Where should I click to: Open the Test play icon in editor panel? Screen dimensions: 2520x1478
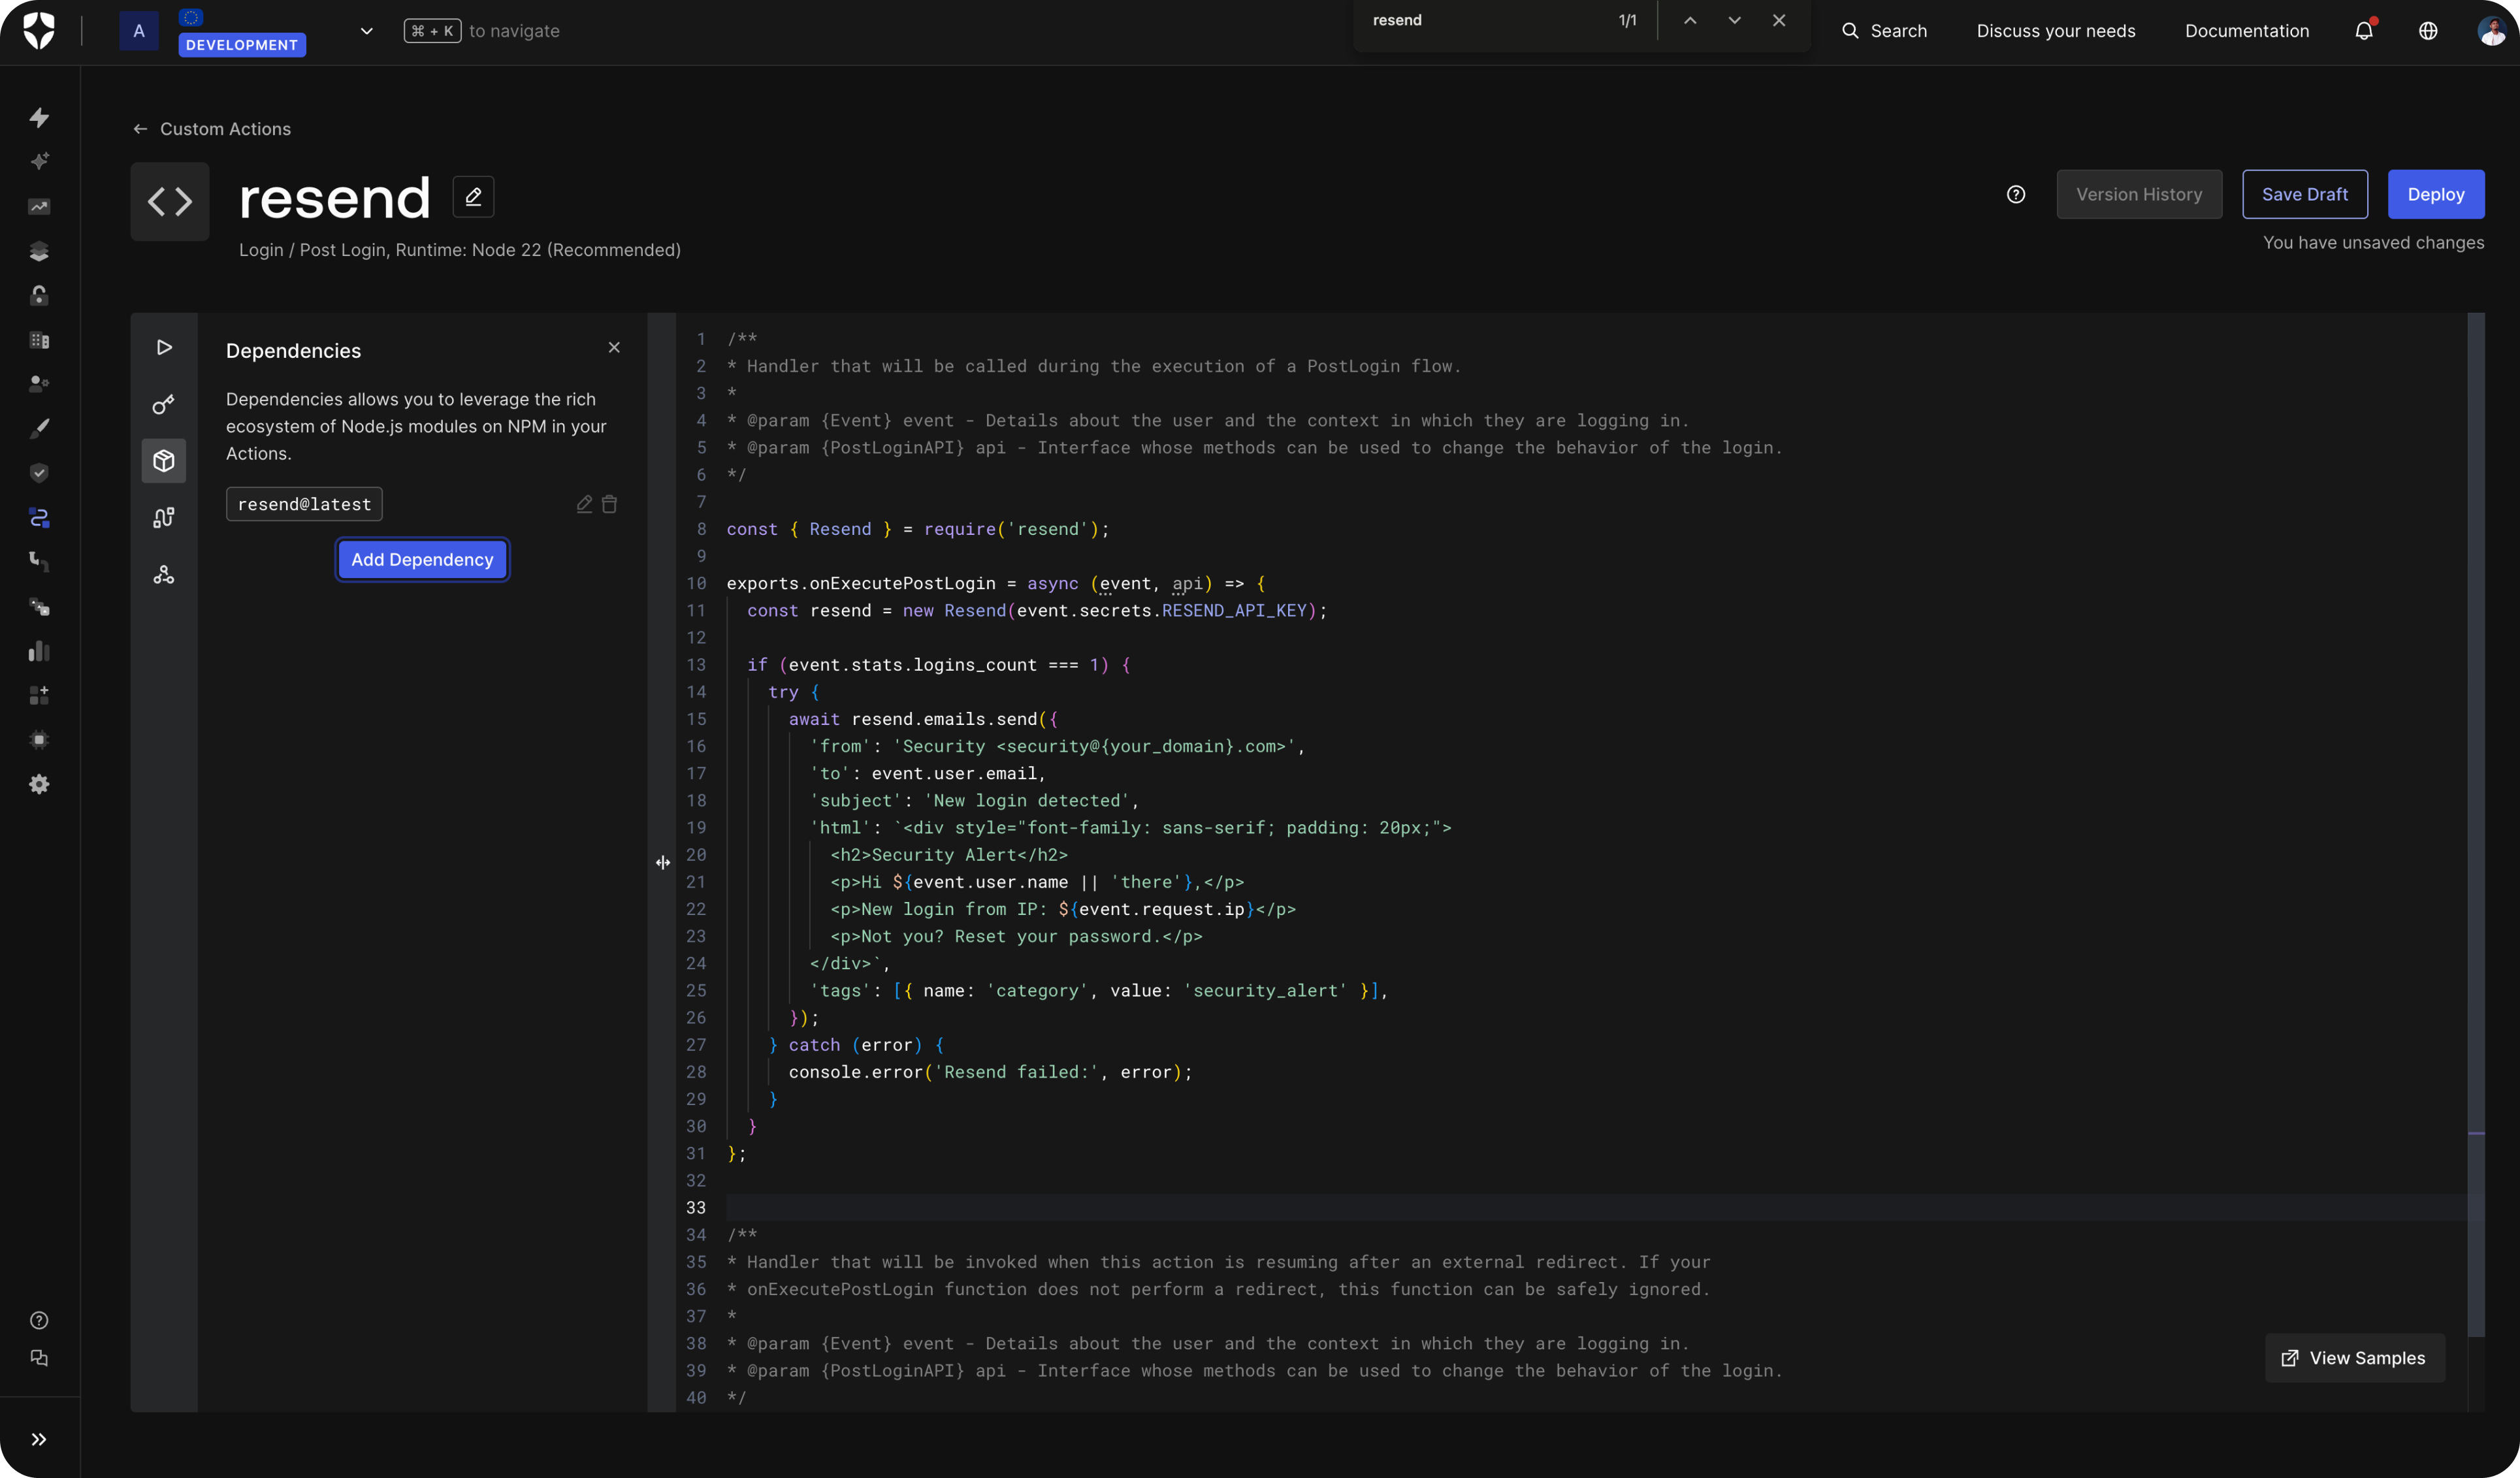point(164,347)
